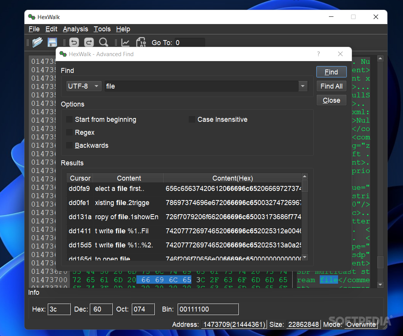
Task: Click the Bin value field 00111100
Action: tap(208, 309)
